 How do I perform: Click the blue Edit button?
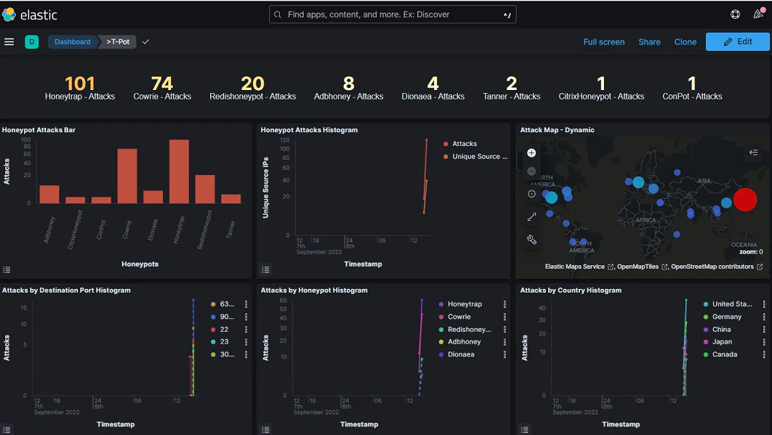pyautogui.click(x=738, y=42)
